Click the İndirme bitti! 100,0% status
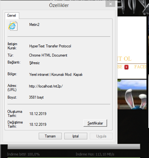 (23, 154)
